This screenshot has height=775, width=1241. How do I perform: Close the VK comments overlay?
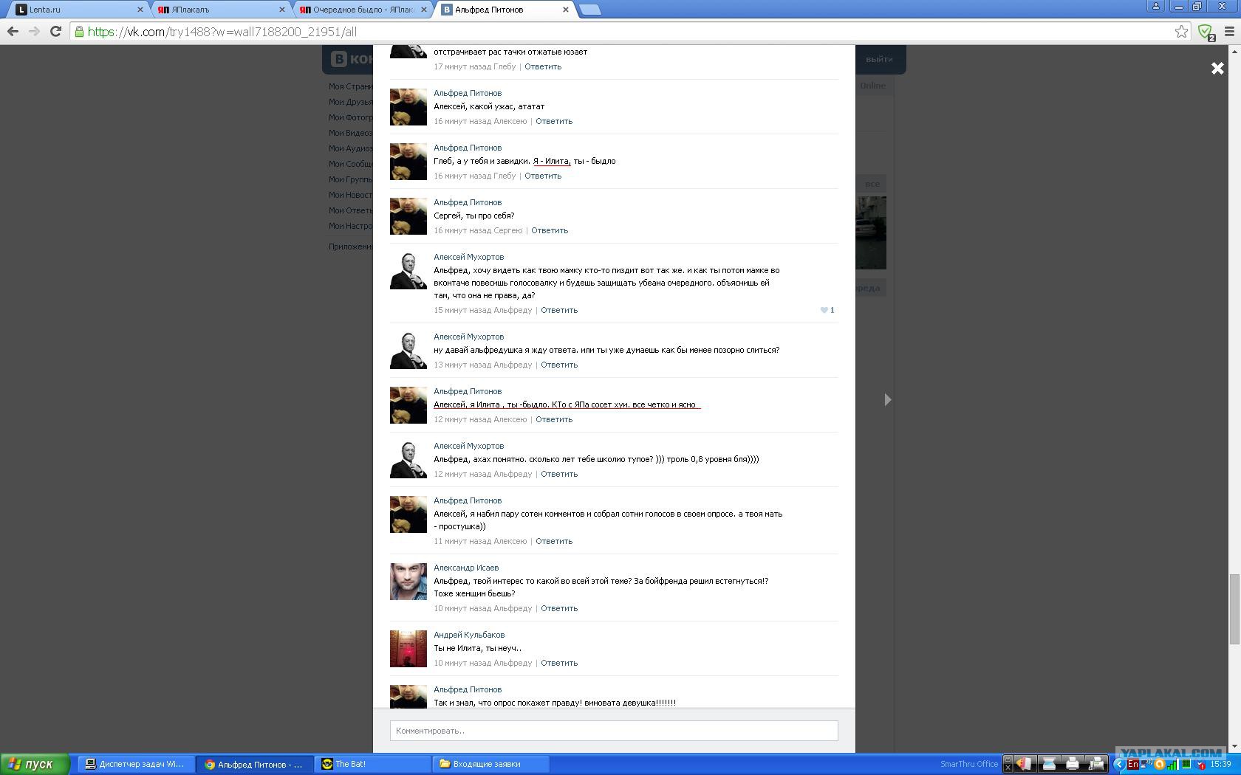pyautogui.click(x=1217, y=69)
